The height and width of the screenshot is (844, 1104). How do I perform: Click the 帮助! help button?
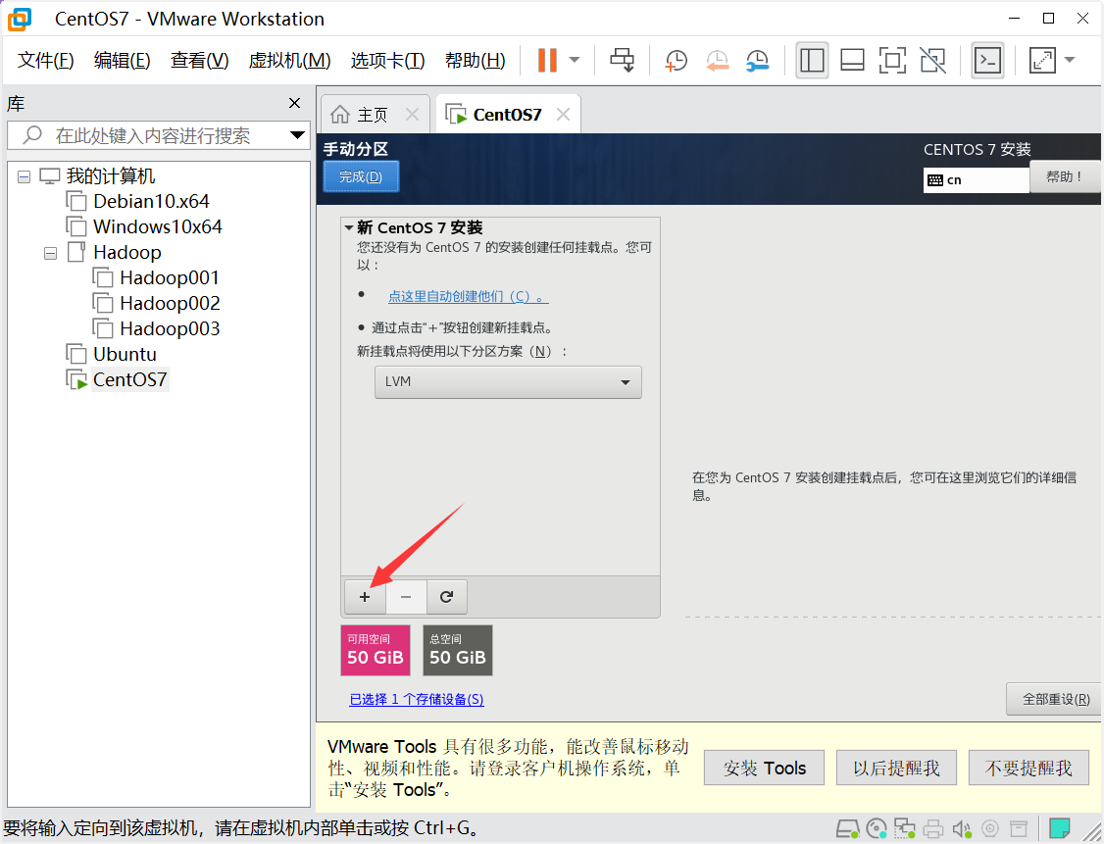click(1064, 176)
